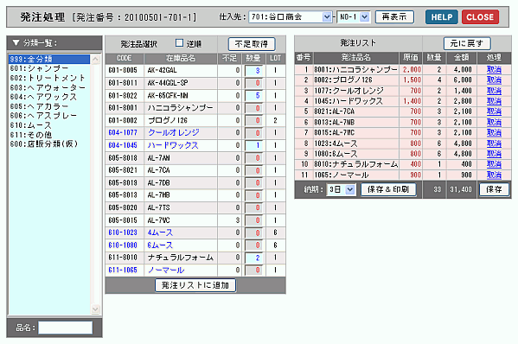Click code 601-8002 in stock list
This screenshot has height=344, width=518.
click(123, 120)
